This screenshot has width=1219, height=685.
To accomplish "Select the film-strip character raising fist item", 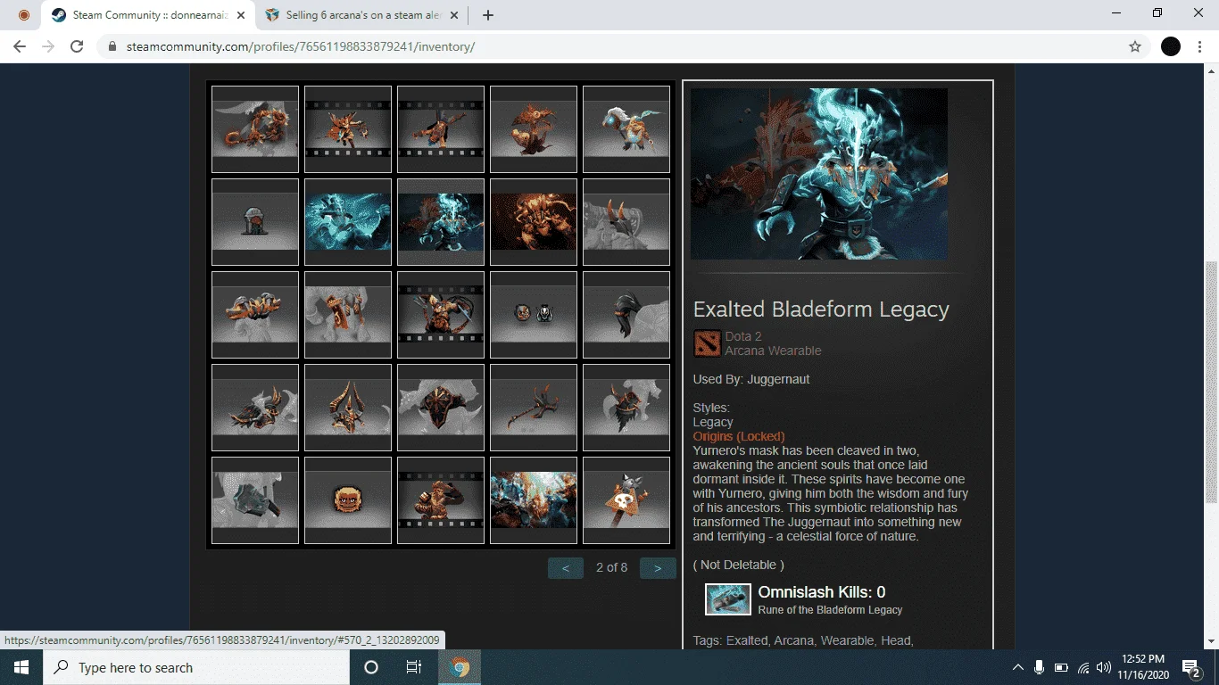I will tap(441, 500).
